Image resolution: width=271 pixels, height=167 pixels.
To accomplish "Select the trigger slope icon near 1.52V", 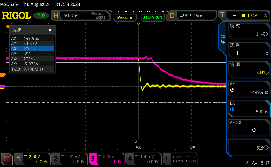I will pos(235,15).
